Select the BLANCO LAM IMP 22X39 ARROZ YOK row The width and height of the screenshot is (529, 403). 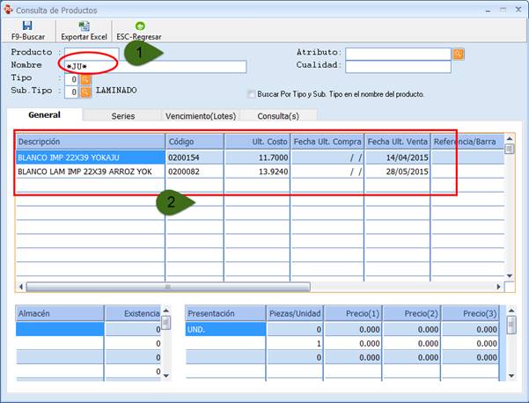(90, 172)
